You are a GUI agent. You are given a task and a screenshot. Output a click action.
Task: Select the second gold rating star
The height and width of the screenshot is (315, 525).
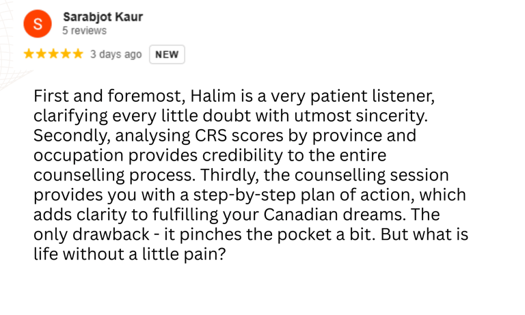[41, 54]
